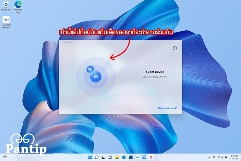The image size is (241, 161).
Task: Click the active Super Device taskbar icon
Action: pyautogui.click(x=151, y=157)
